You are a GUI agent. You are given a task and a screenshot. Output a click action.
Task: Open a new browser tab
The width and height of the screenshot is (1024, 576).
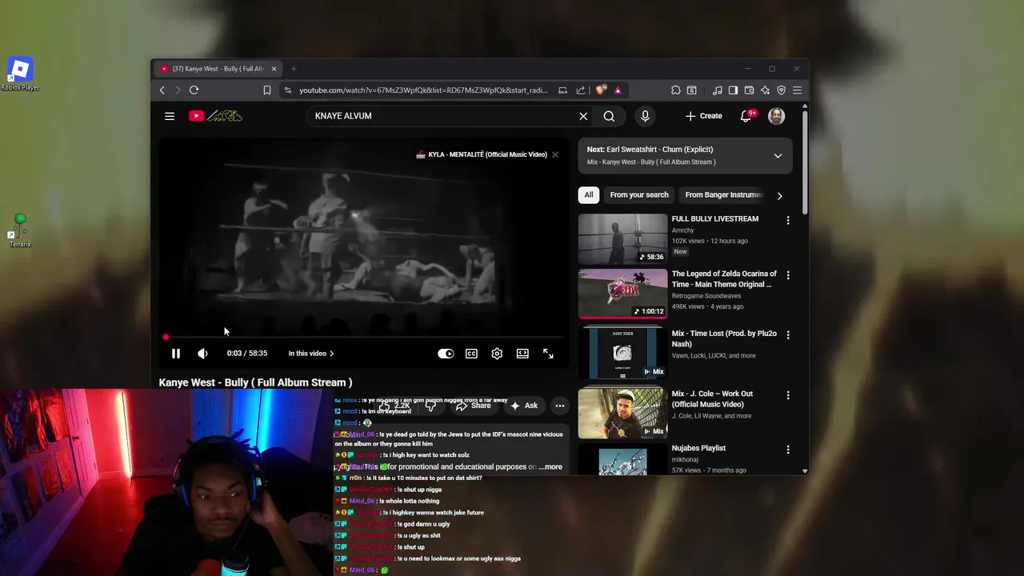coord(294,69)
